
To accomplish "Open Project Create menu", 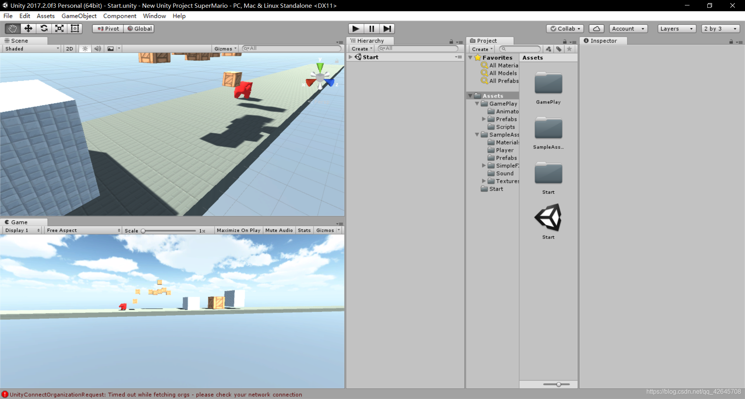I will [x=482, y=49].
